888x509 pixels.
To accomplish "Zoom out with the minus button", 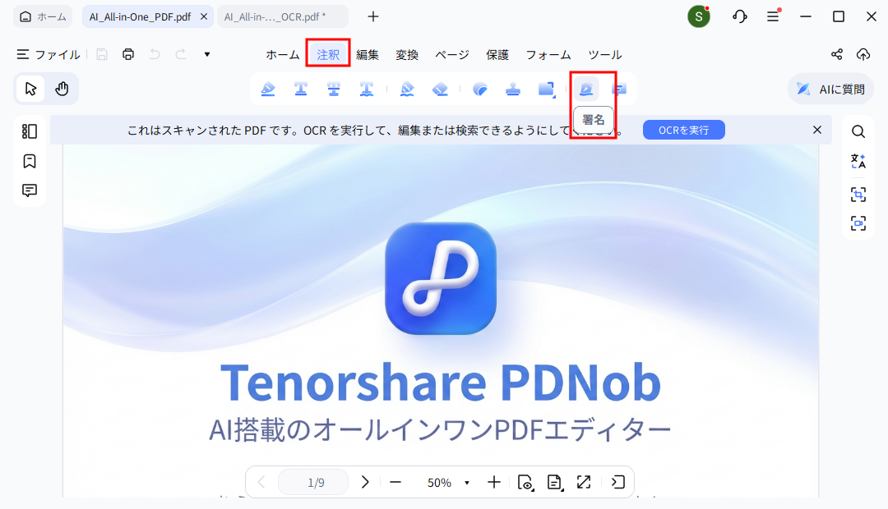I will point(395,483).
